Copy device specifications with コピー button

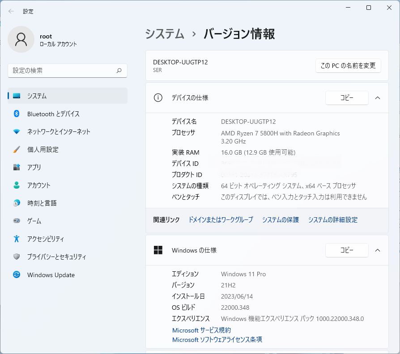[x=347, y=97]
